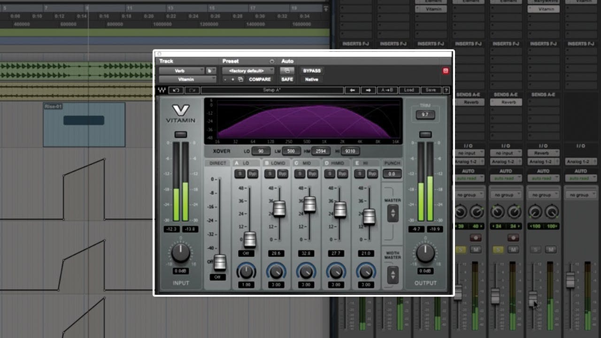
Task: Click the A→B copy button
Action: (388, 90)
